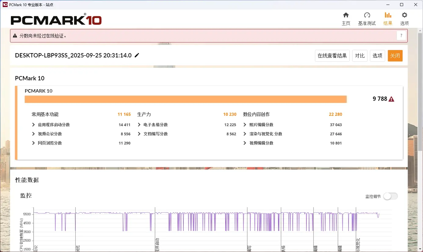The height and width of the screenshot is (252, 423).
Task: Open the 选项 gear icon
Action: [x=404, y=15]
